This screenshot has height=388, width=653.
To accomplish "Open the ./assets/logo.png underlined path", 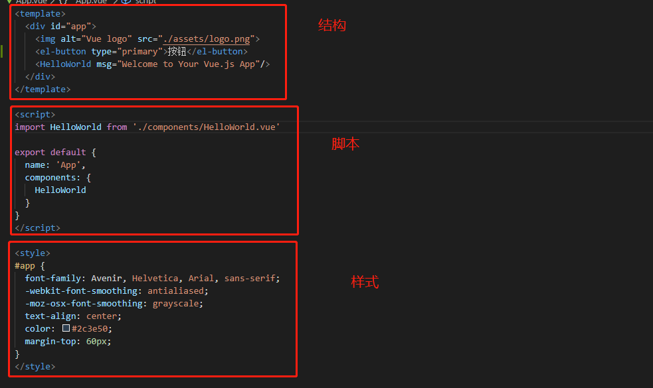I will coord(206,39).
